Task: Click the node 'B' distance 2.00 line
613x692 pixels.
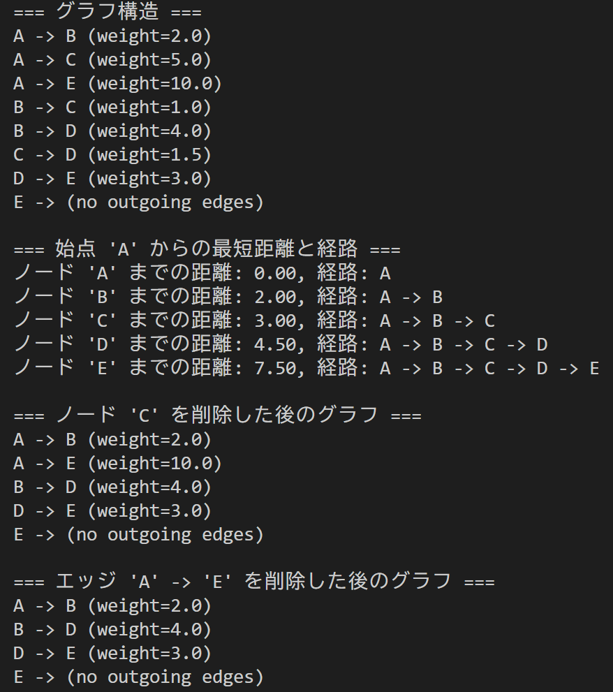Action: (x=228, y=297)
